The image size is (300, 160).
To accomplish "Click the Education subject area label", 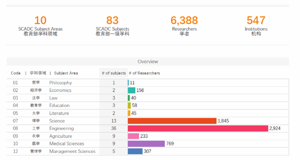I will [x=59, y=106].
